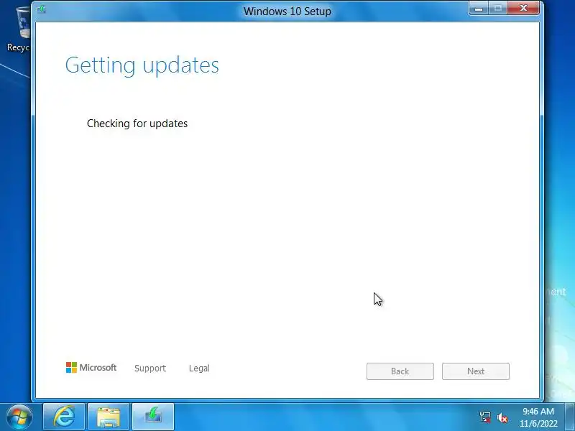The image size is (575, 431).
Task: Select the Windows 10 Setup taskbar icon
Action: tap(153, 417)
